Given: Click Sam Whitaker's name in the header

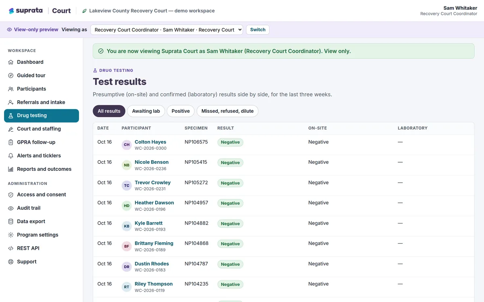Looking at the screenshot, I should (x=460, y=8).
